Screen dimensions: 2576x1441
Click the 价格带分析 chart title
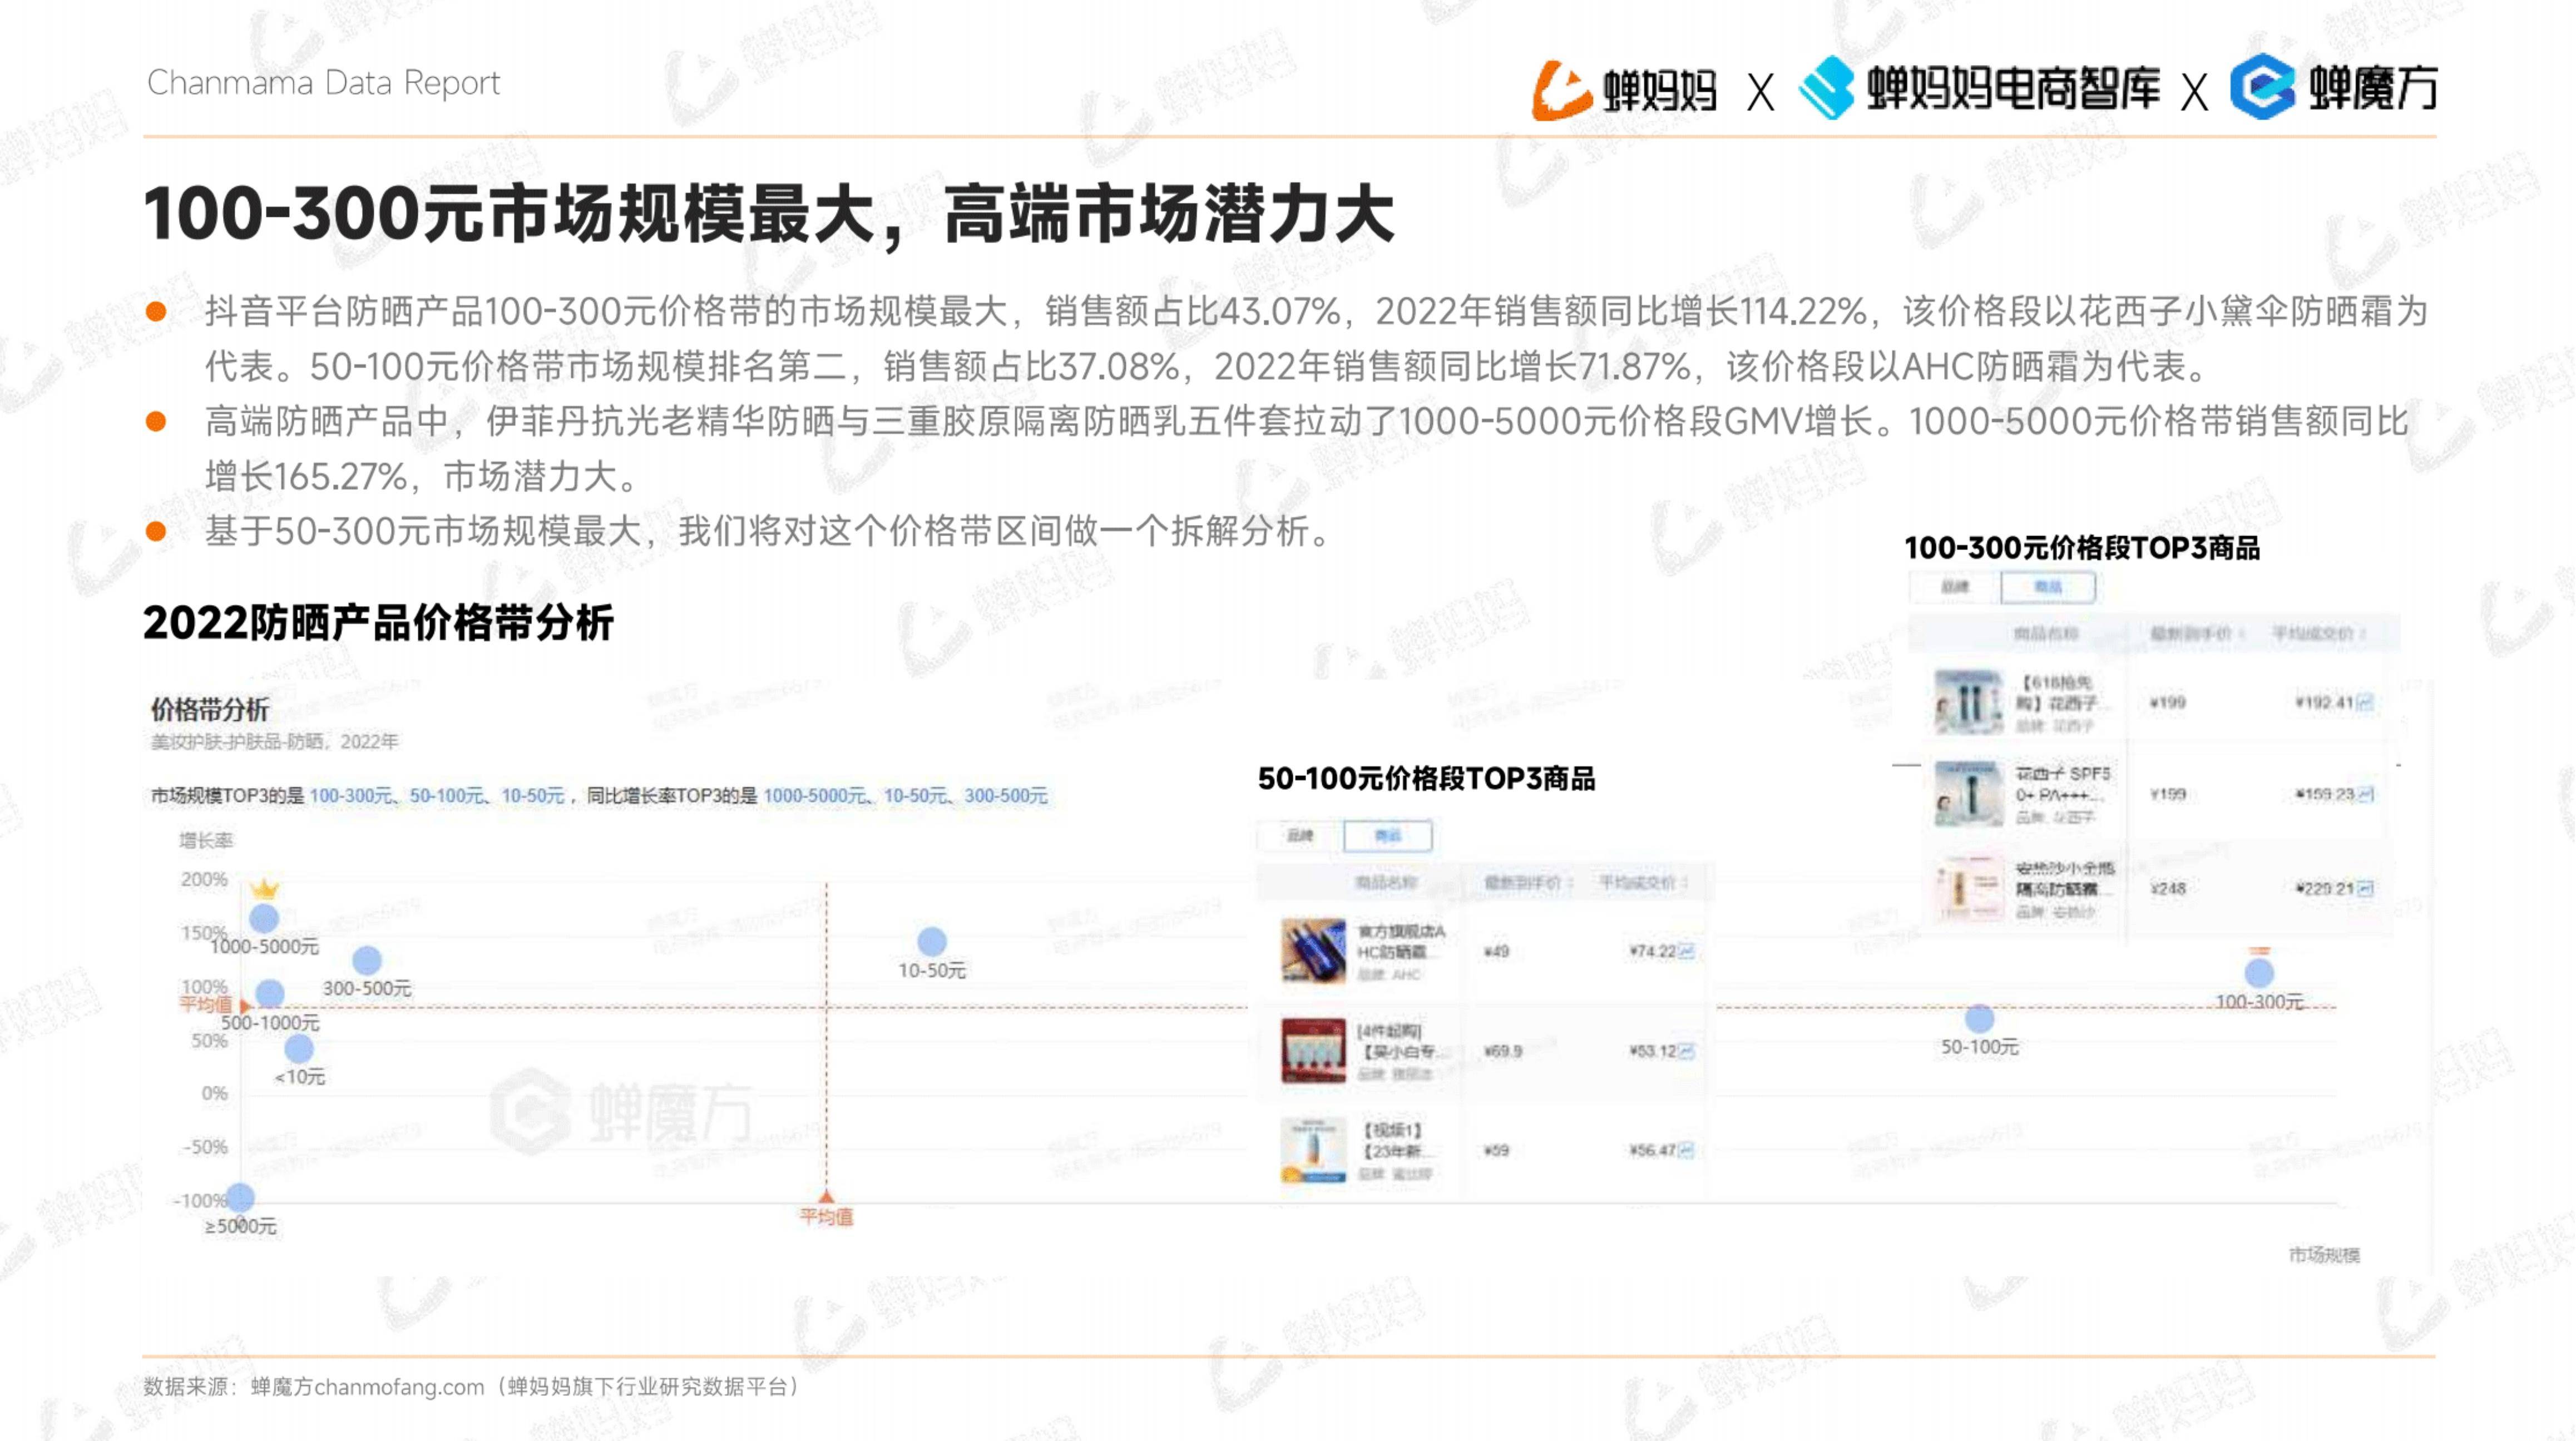click(x=210, y=709)
